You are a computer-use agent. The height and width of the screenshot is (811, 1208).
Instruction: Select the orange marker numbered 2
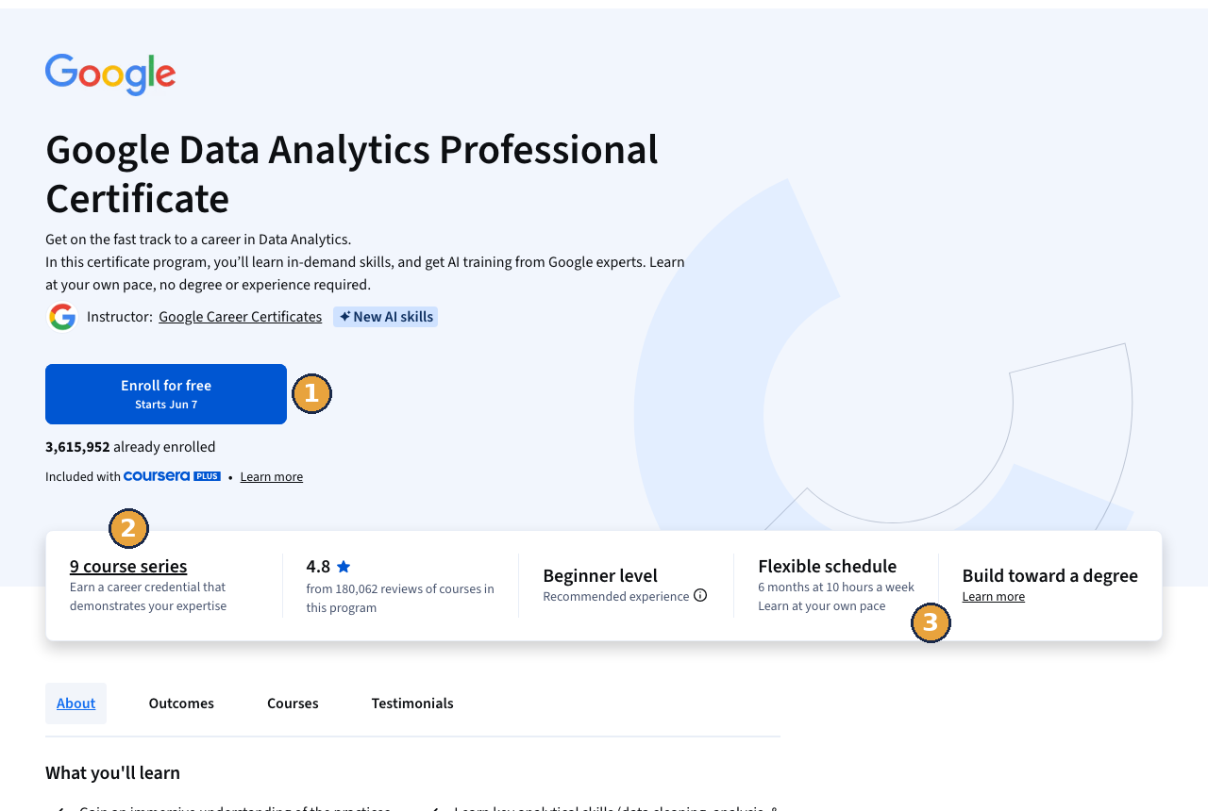point(128,528)
